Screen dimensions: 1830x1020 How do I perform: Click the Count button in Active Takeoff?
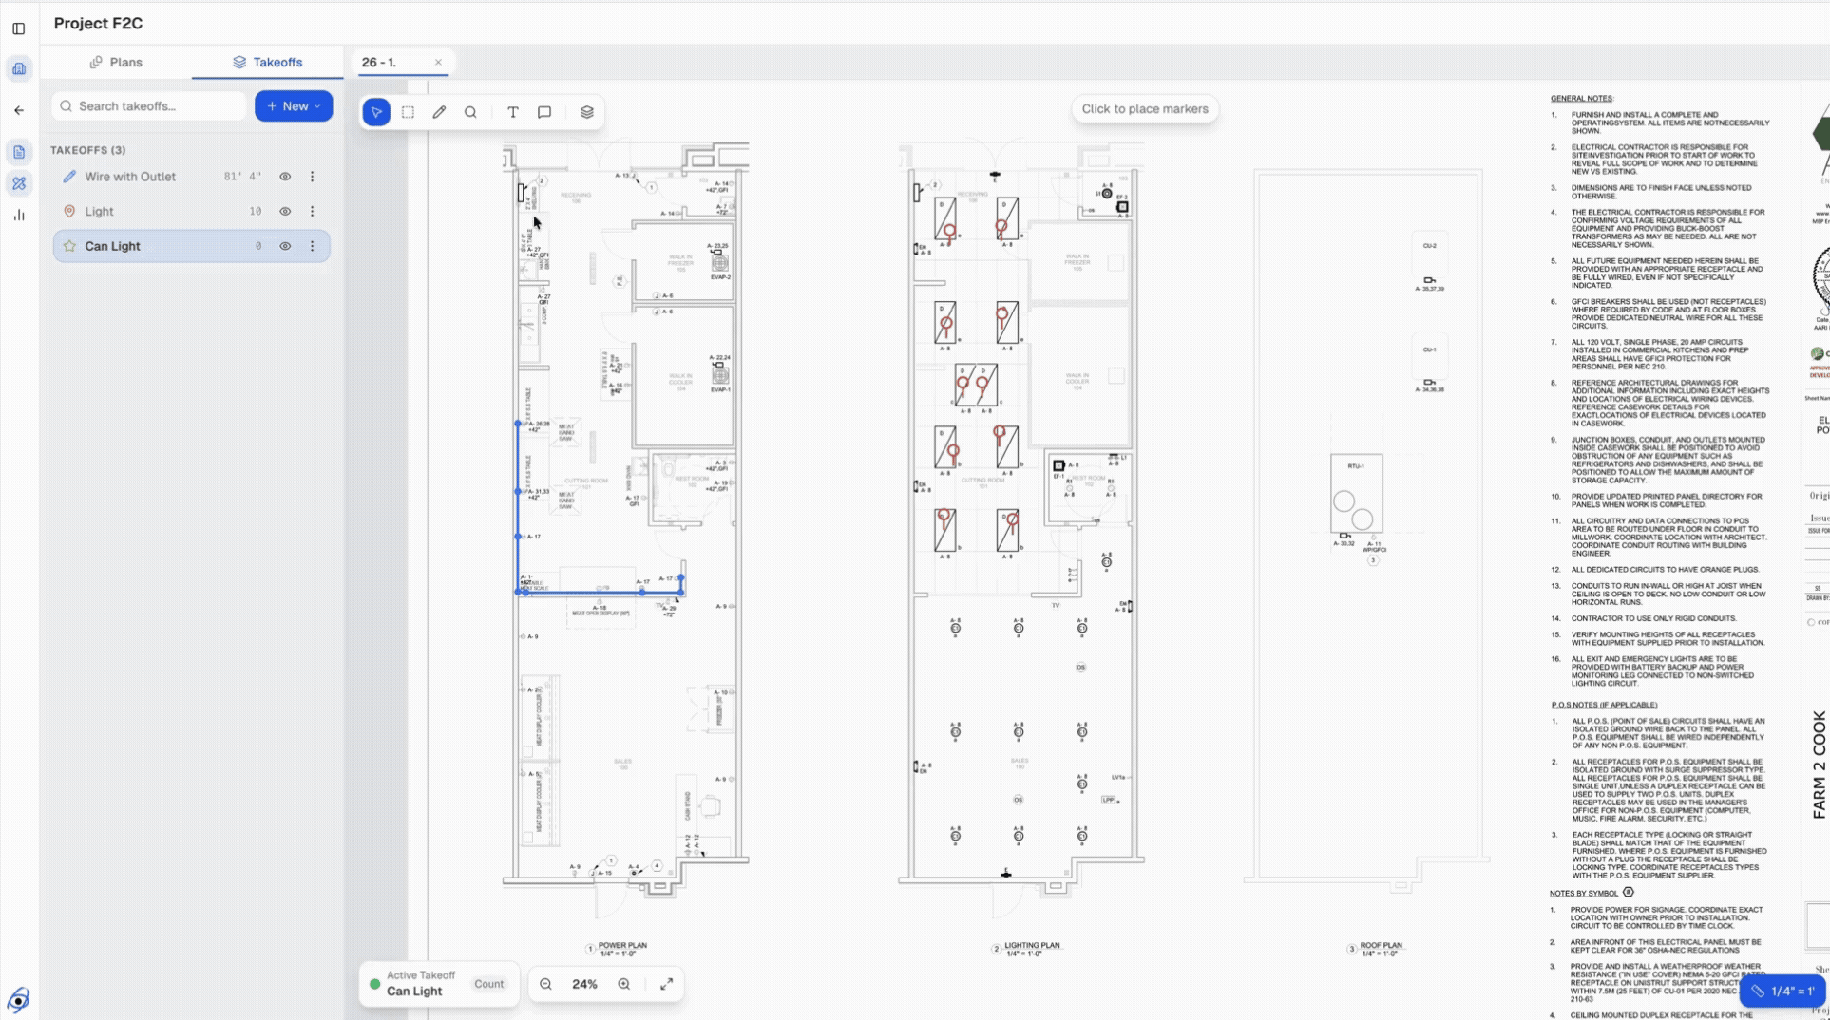pyautogui.click(x=488, y=984)
